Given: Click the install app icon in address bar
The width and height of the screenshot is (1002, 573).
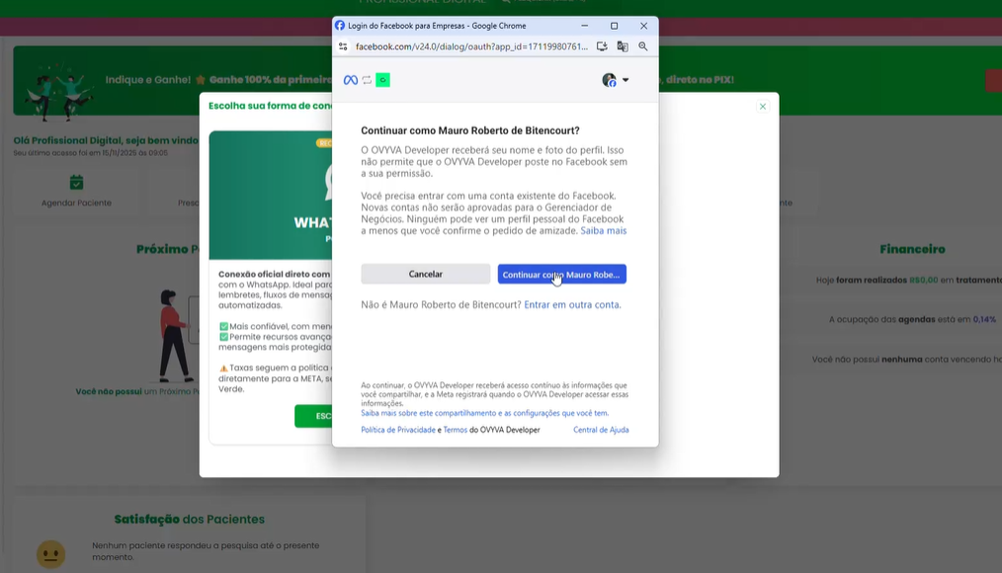Looking at the screenshot, I should pyautogui.click(x=602, y=46).
